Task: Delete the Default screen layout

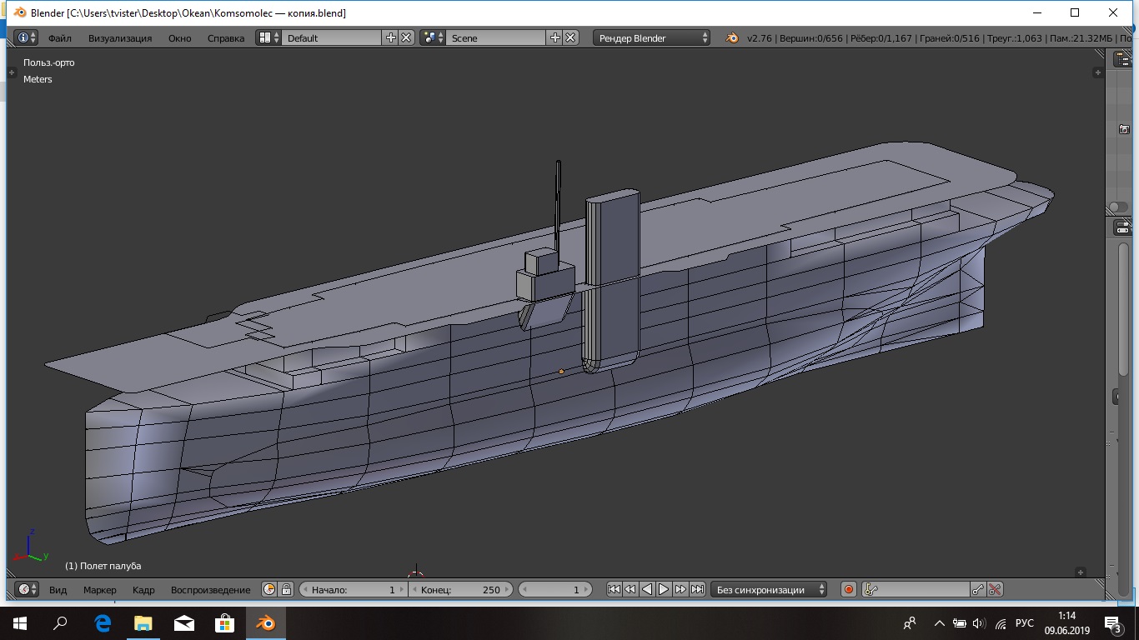Action: 406,37
